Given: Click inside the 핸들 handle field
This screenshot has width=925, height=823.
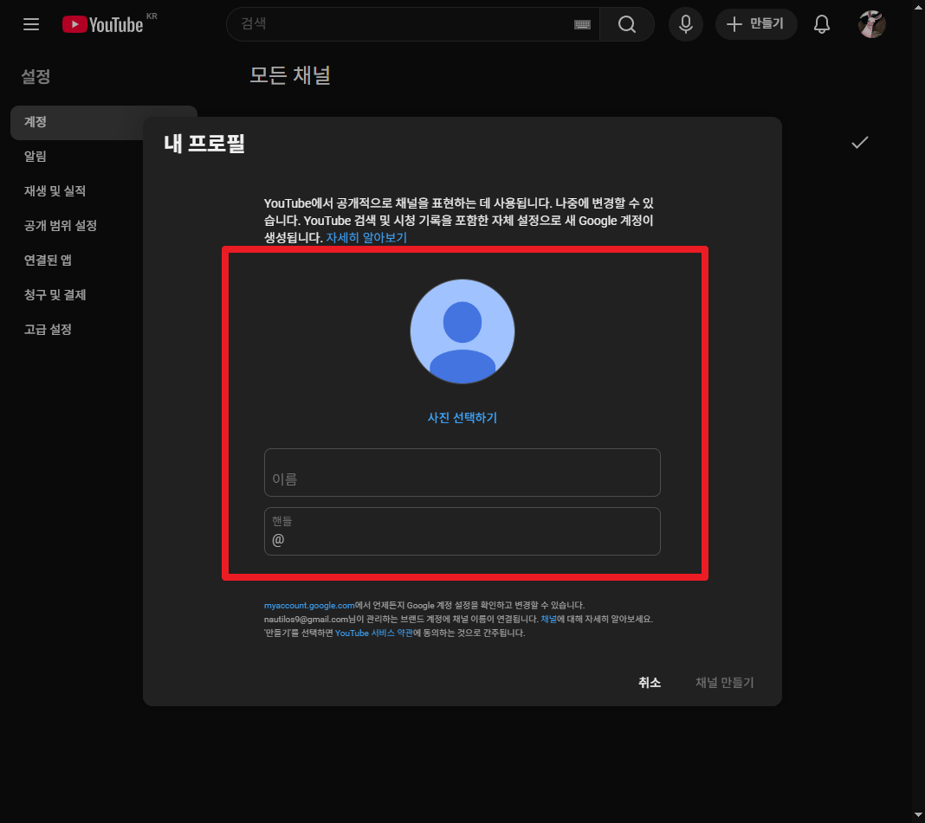Looking at the screenshot, I should pyautogui.click(x=462, y=531).
